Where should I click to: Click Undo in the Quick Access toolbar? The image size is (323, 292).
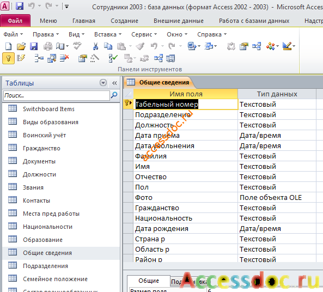[31, 7]
